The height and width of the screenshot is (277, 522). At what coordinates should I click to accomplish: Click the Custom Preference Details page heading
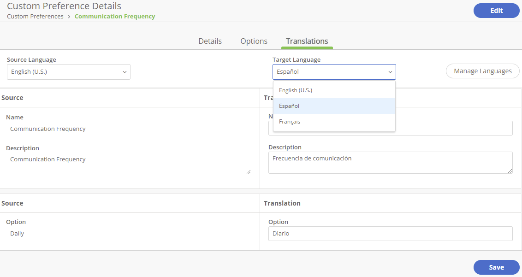64,6
